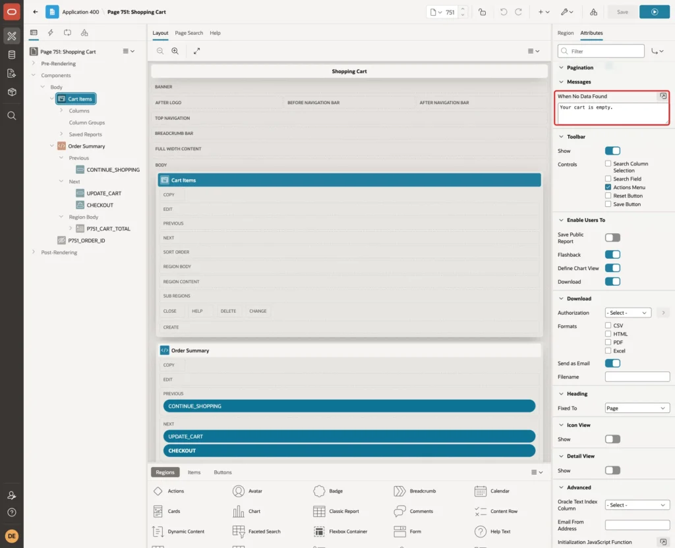
Task: Switch to the Page Search tab
Action: 189,33
